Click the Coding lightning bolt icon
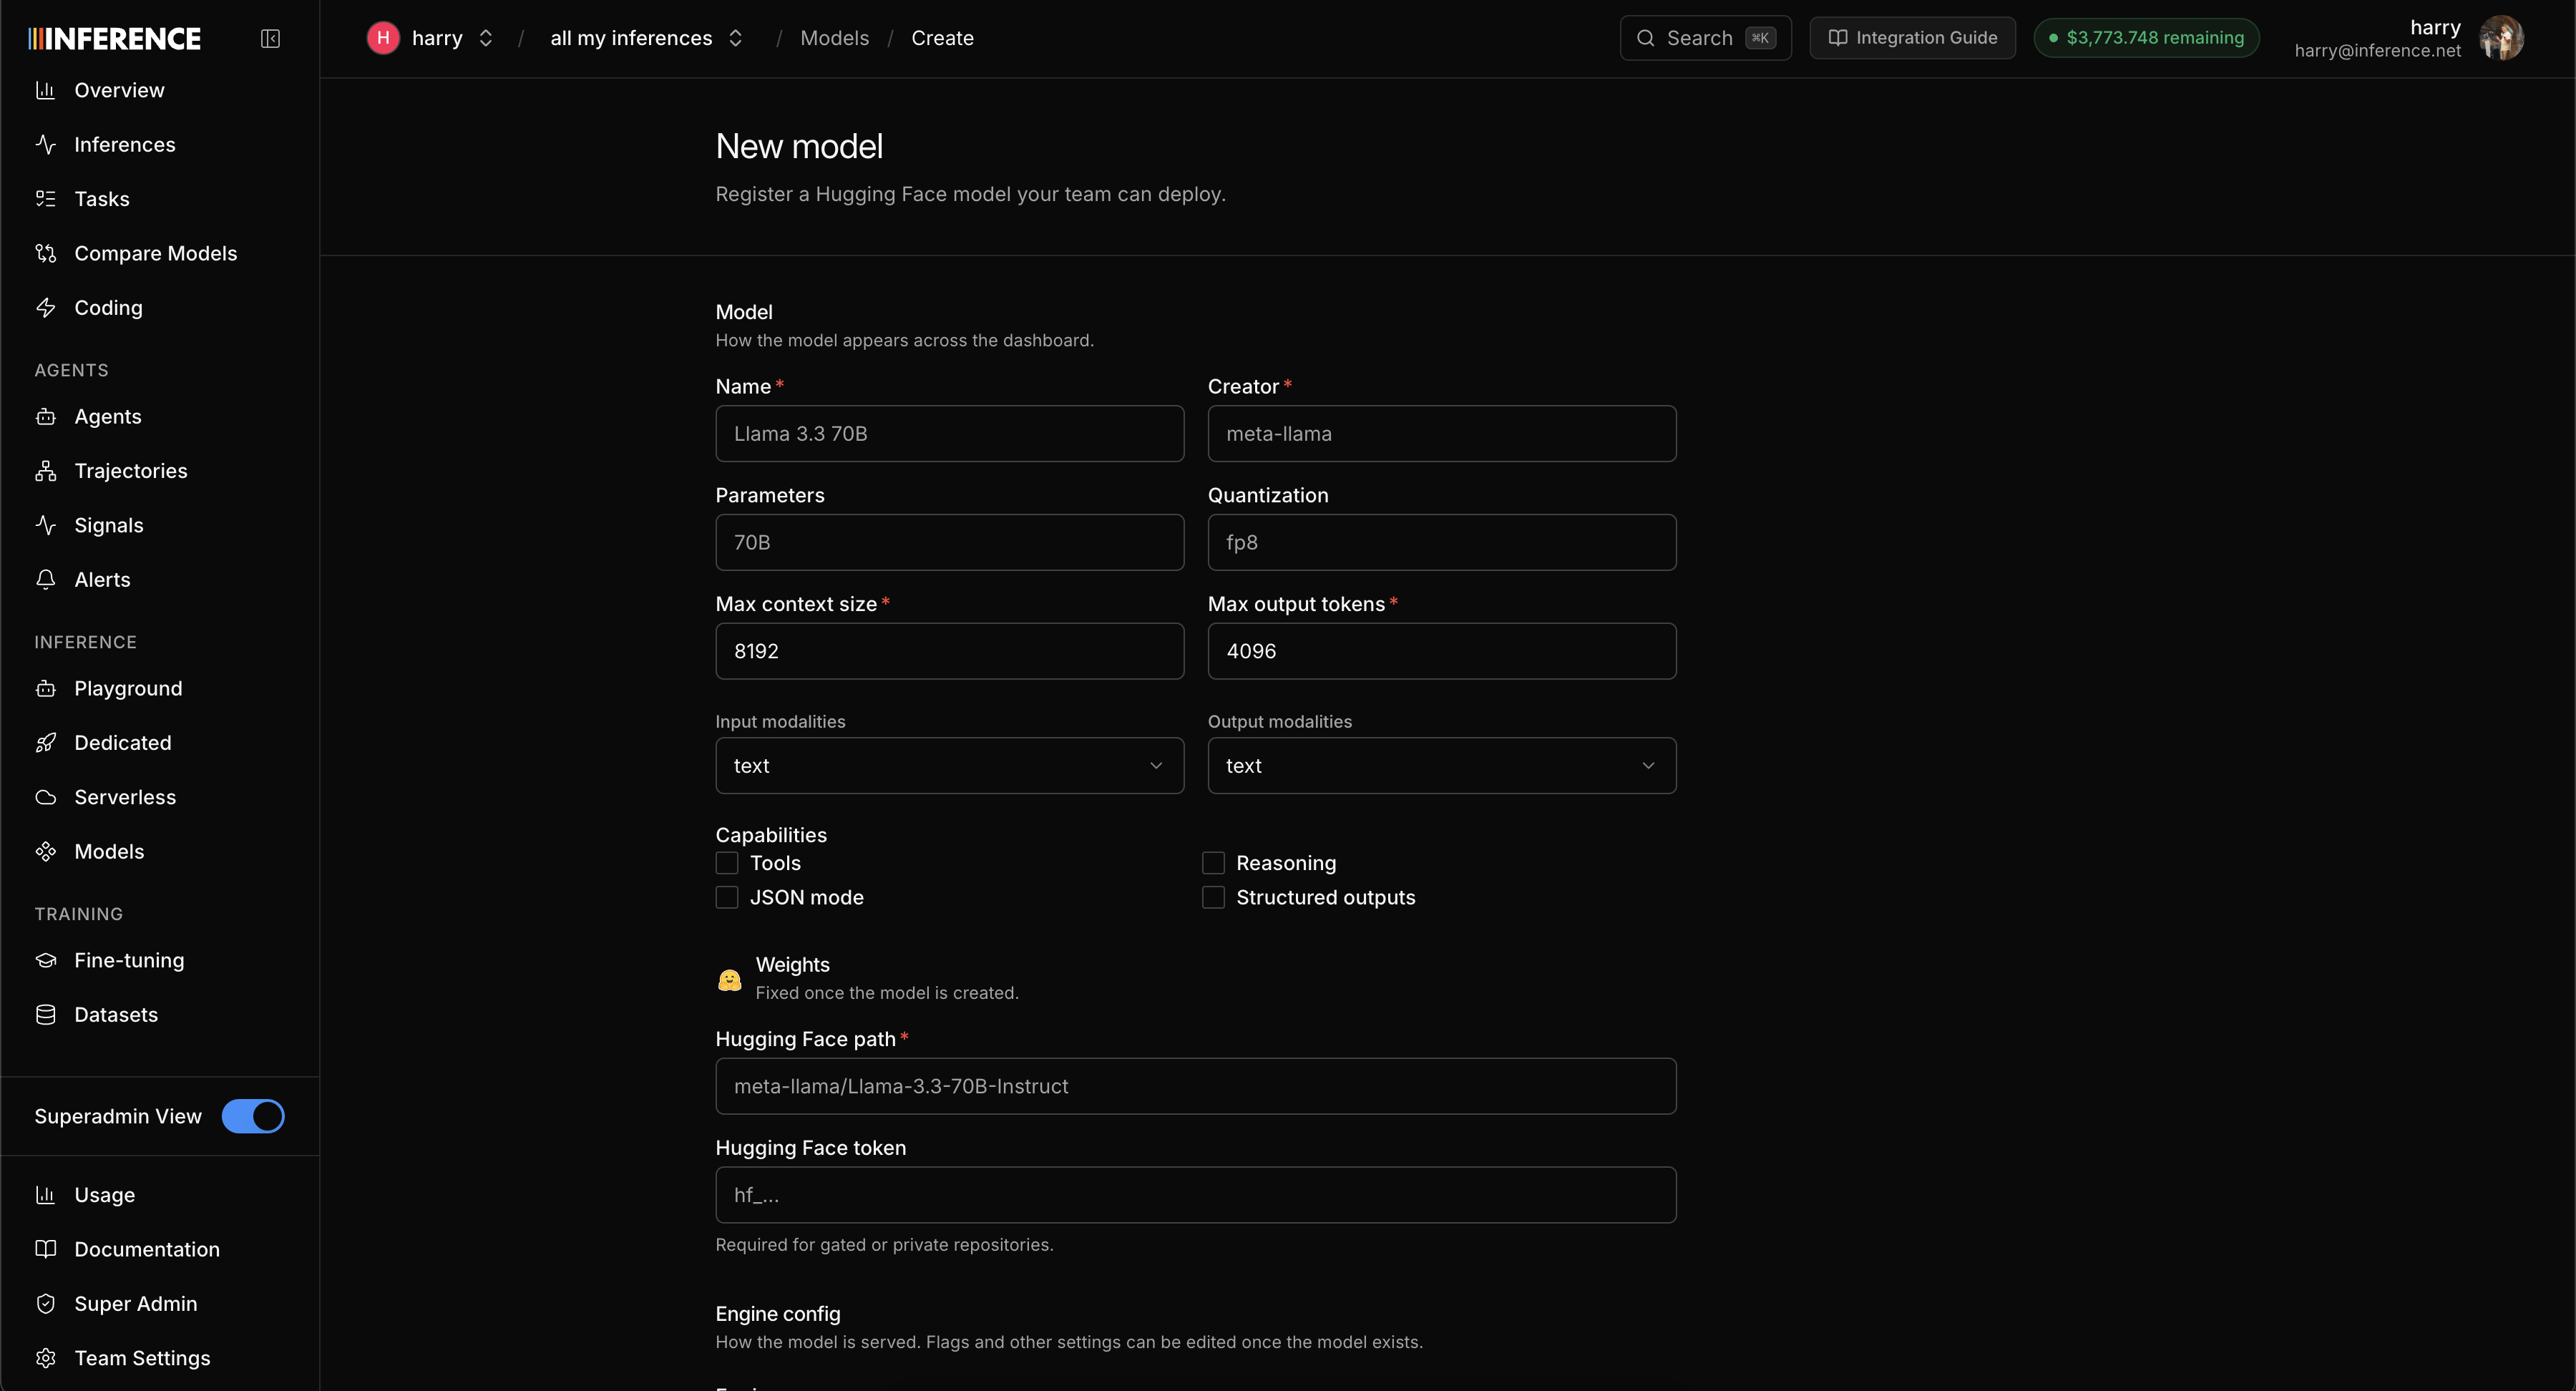 tap(45, 307)
